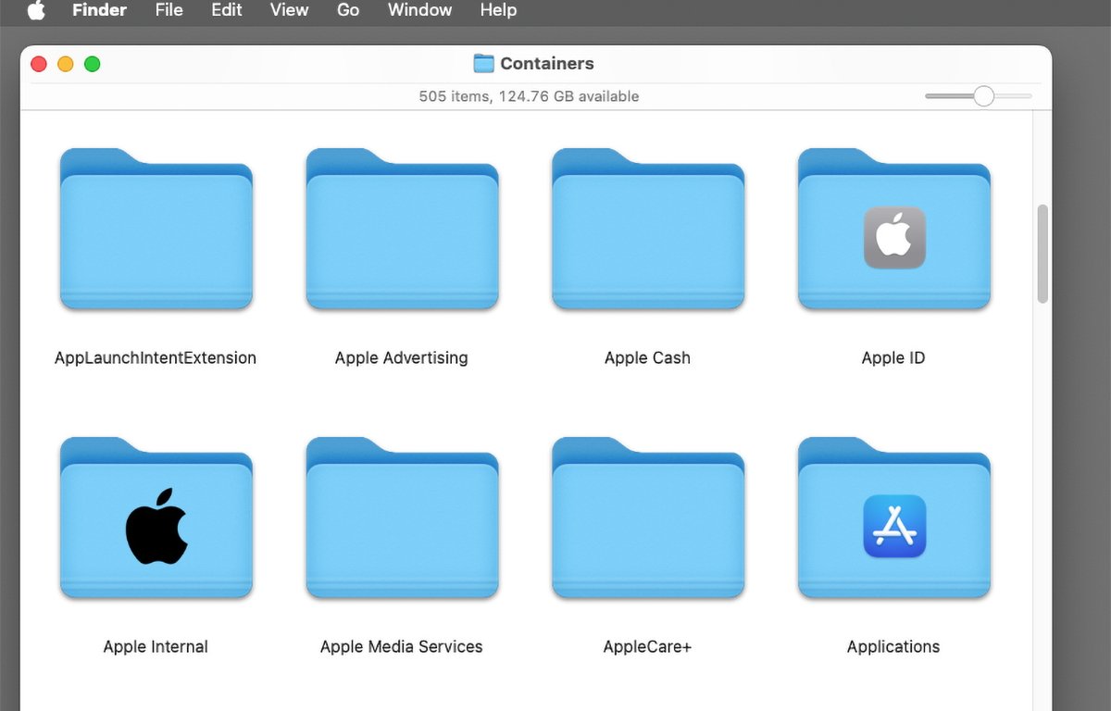The height and width of the screenshot is (711, 1111).
Task: Select the AppleCare+ folder icon
Action: [x=647, y=520]
